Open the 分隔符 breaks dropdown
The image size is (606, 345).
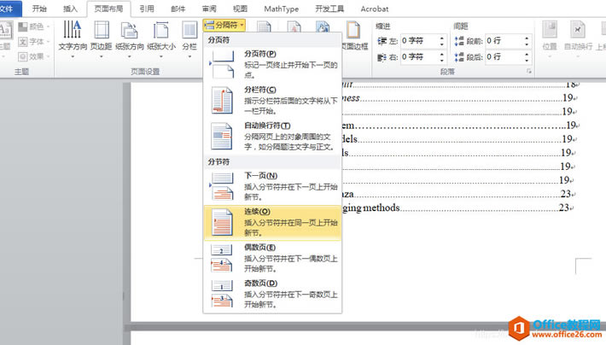point(224,26)
